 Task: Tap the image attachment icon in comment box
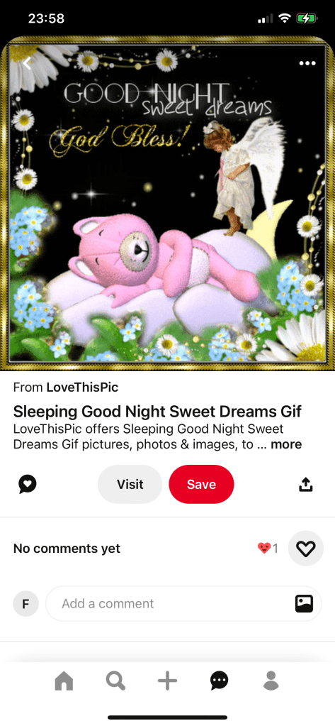point(304,603)
